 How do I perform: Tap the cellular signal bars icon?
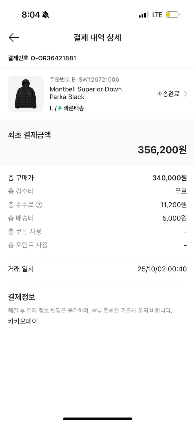pyautogui.click(x=143, y=15)
